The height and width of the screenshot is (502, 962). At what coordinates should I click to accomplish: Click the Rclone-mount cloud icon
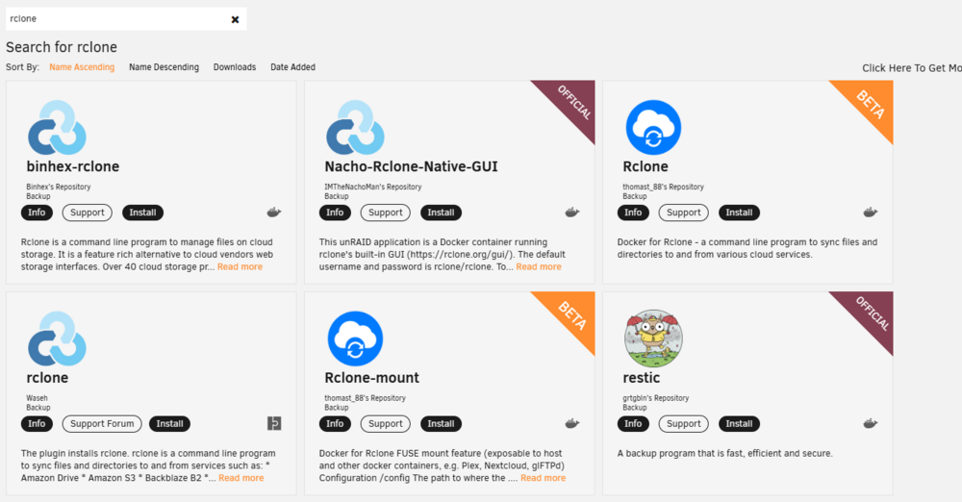(355, 339)
